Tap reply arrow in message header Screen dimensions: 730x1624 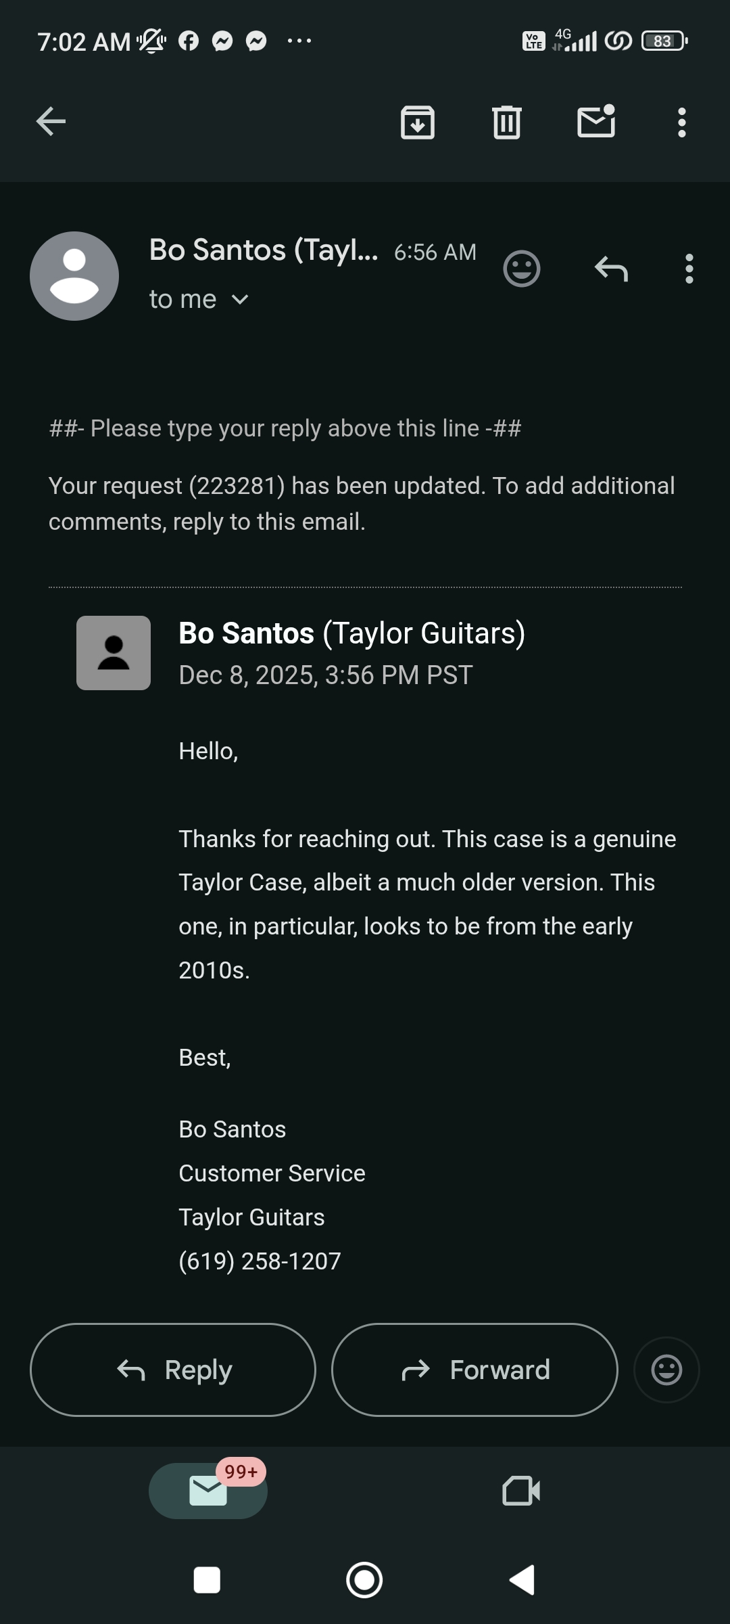(612, 269)
